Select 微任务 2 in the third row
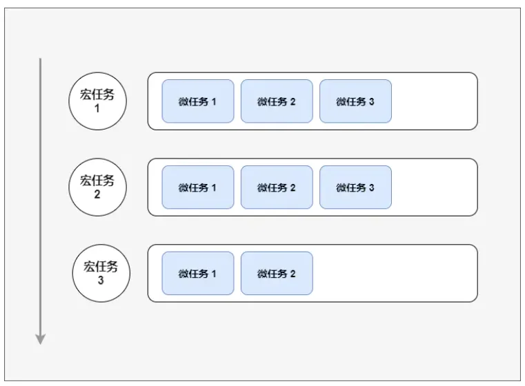This screenshot has width=525, height=386. point(277,273)
